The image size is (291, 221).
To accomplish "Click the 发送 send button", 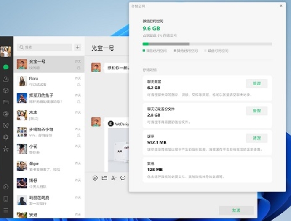I will [x=236, y=210].
